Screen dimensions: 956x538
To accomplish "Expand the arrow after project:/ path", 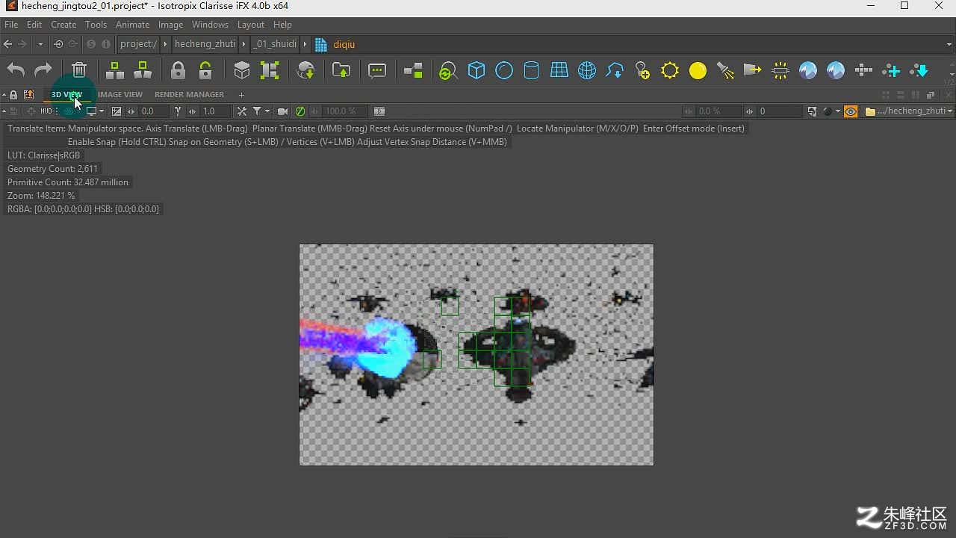I will [166, 44].
